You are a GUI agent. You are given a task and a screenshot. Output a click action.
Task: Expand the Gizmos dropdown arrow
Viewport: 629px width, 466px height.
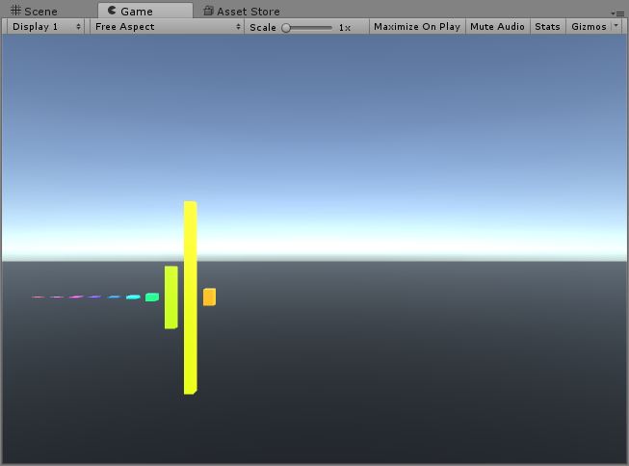(x=616, y=26)
